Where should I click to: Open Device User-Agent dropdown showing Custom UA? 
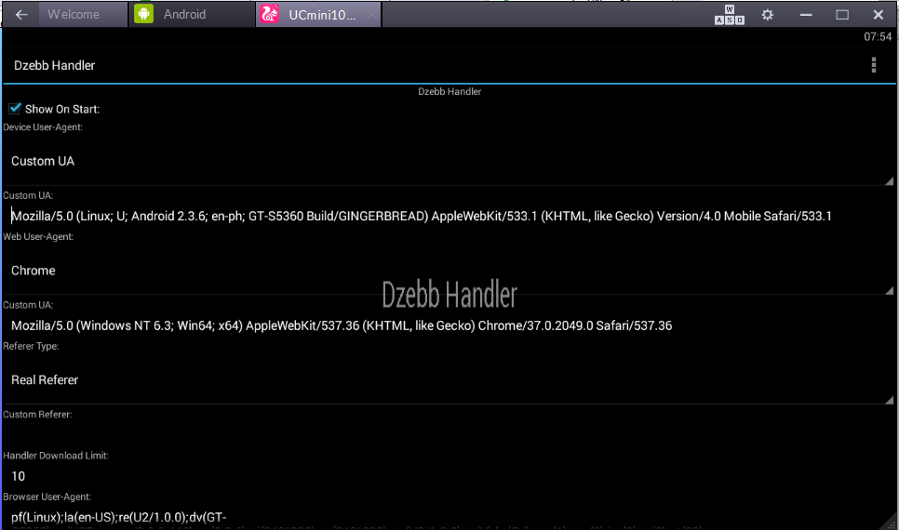pyautogui.click(x=449, y=161)
